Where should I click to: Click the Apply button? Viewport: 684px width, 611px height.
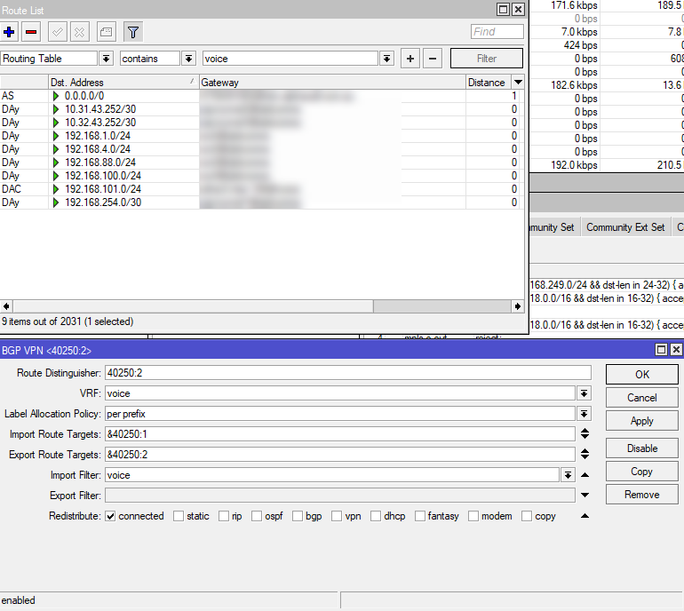click(x=641, y=421)
